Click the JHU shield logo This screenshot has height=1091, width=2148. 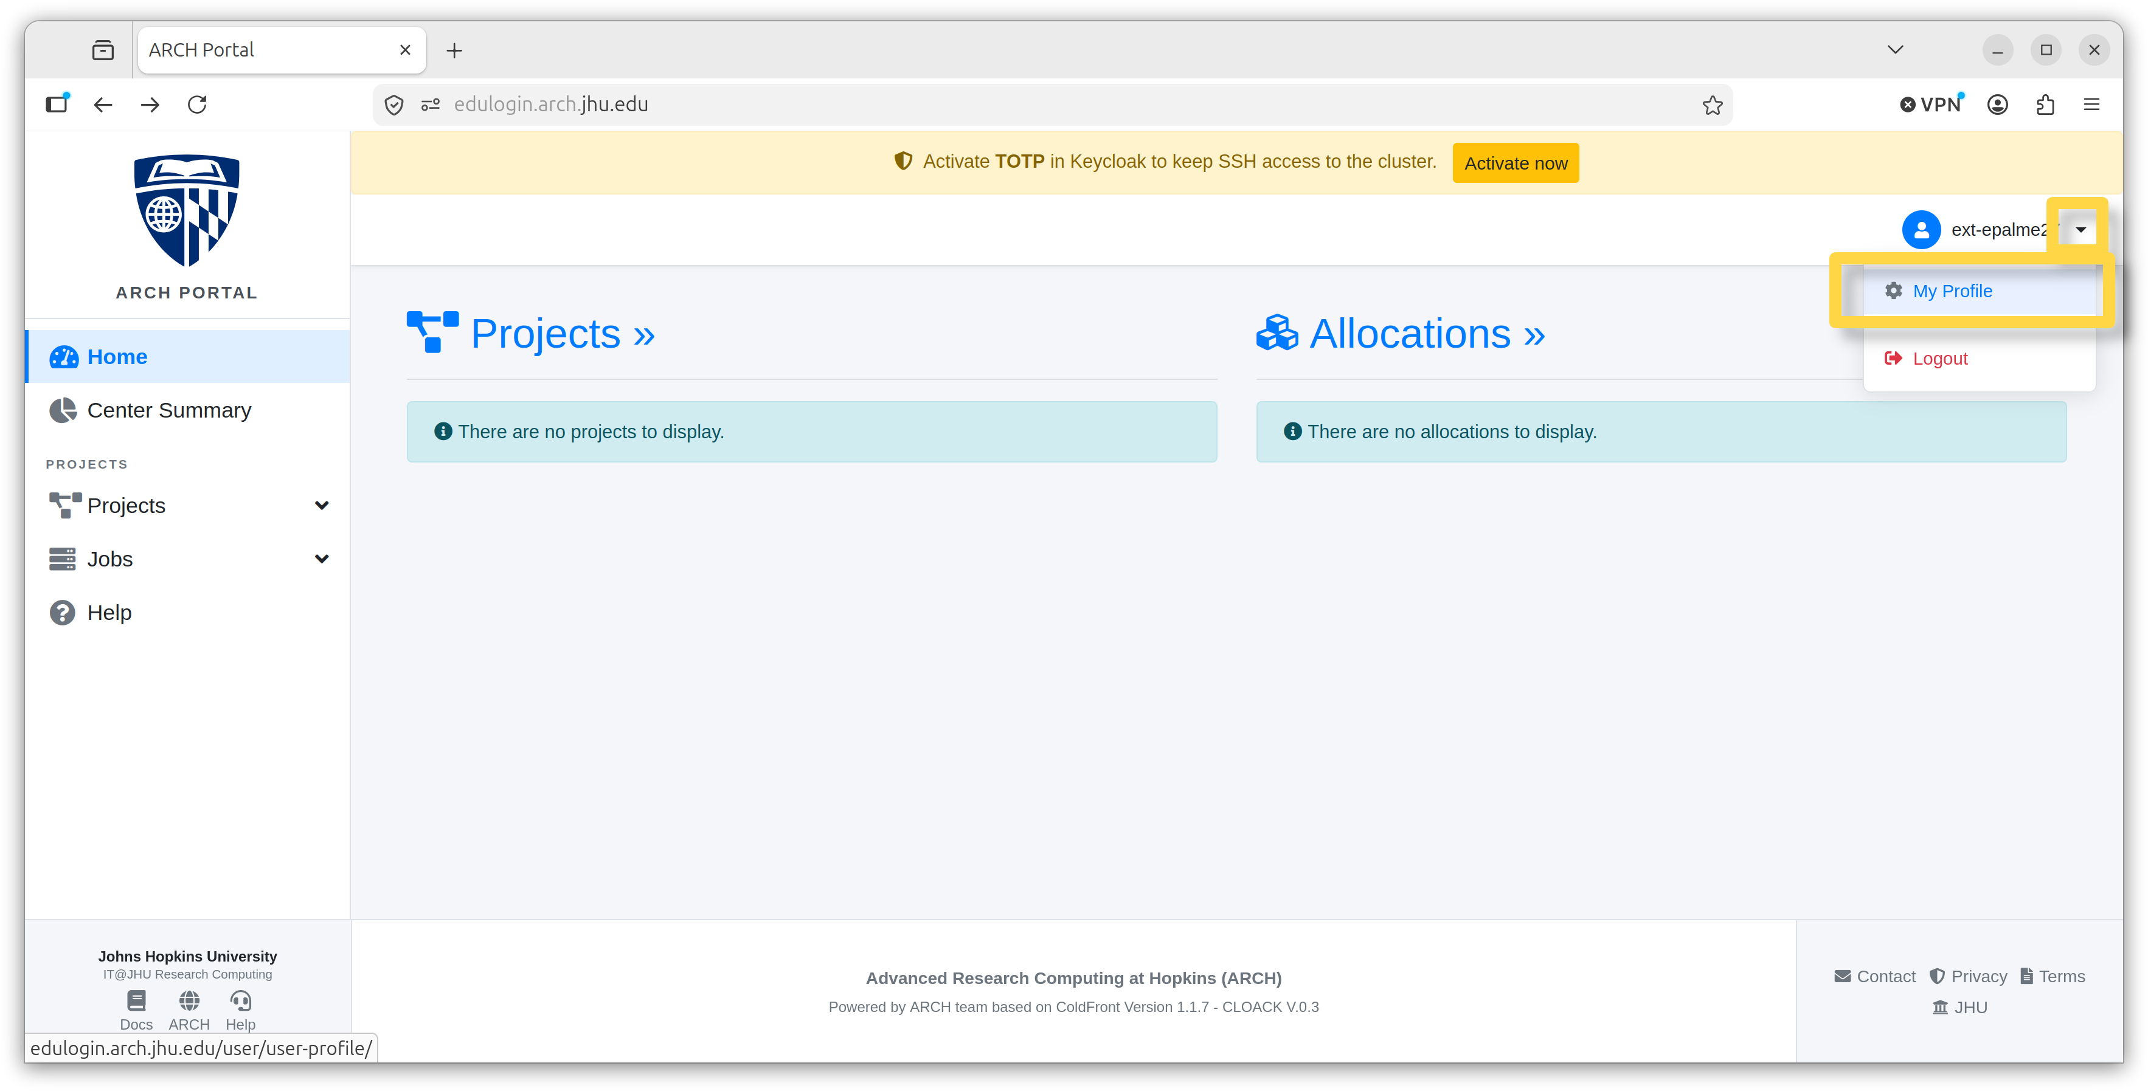pos(187,211)
